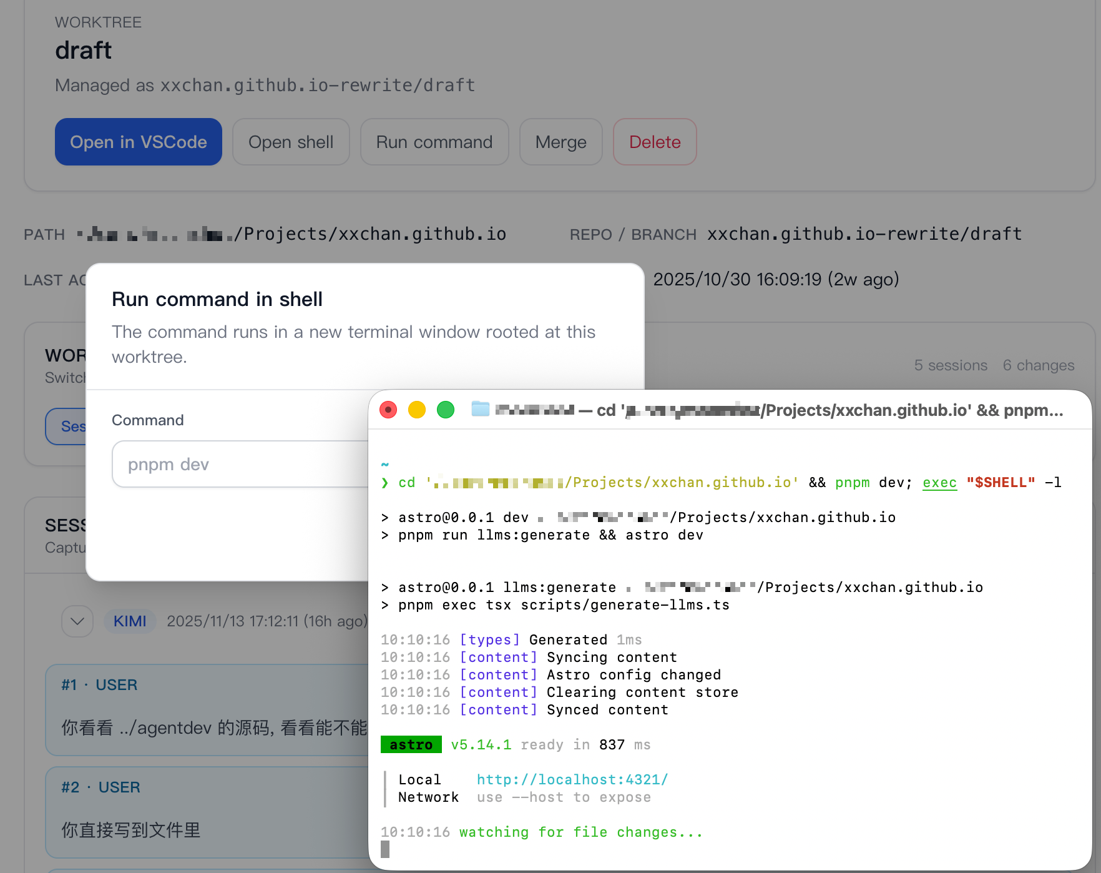
Task: Click the green zoom button on terminal
Action: coord(446,410)
